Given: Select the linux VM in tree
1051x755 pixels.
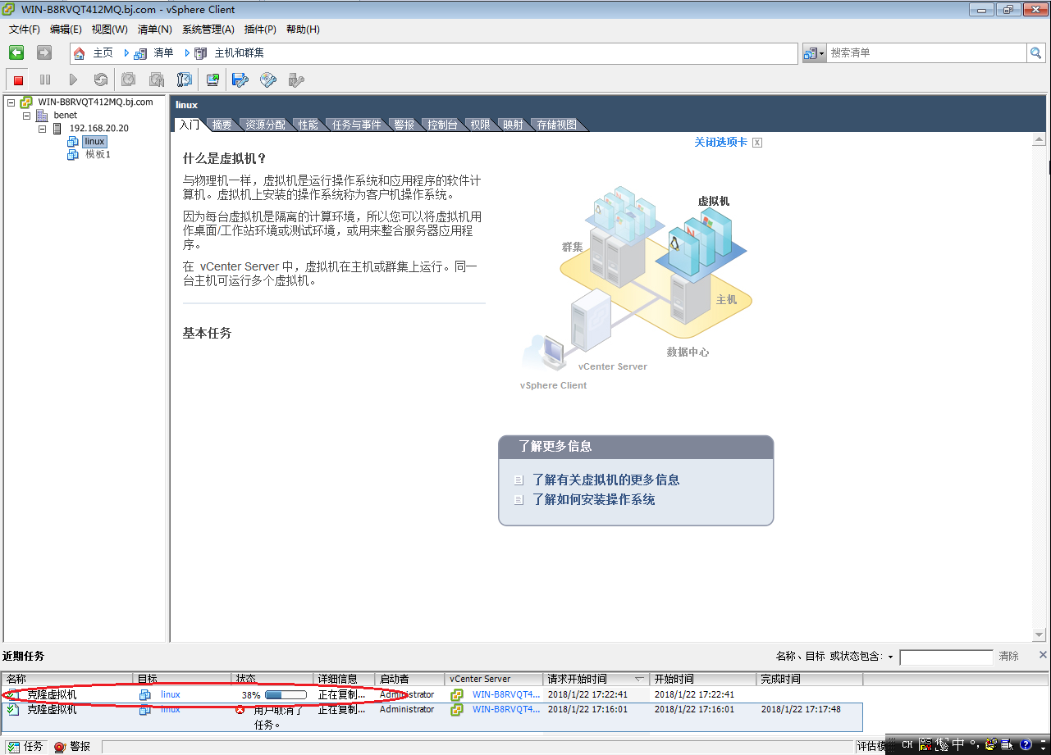Looking at the screenshot, I should click(x=95, y=142).
